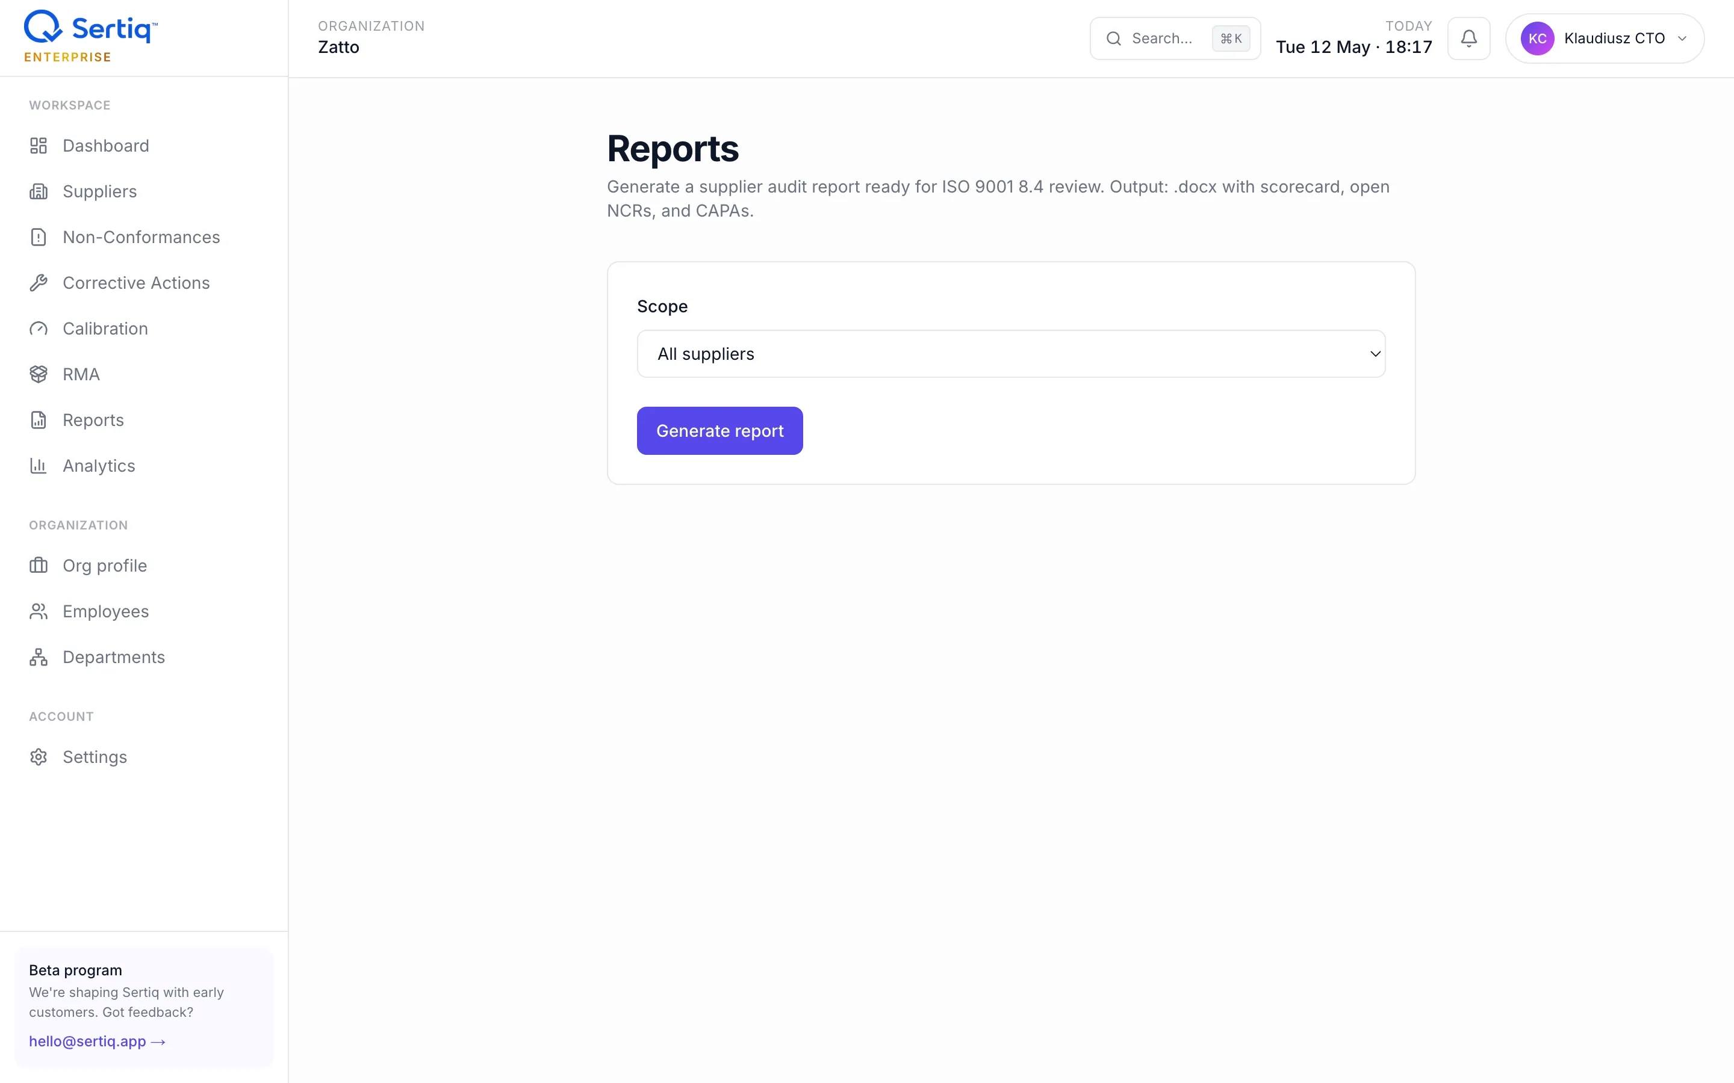Screen dimensions: 1734x1083
Task: Click the Suppliers building icon
Action: (39, 191)
